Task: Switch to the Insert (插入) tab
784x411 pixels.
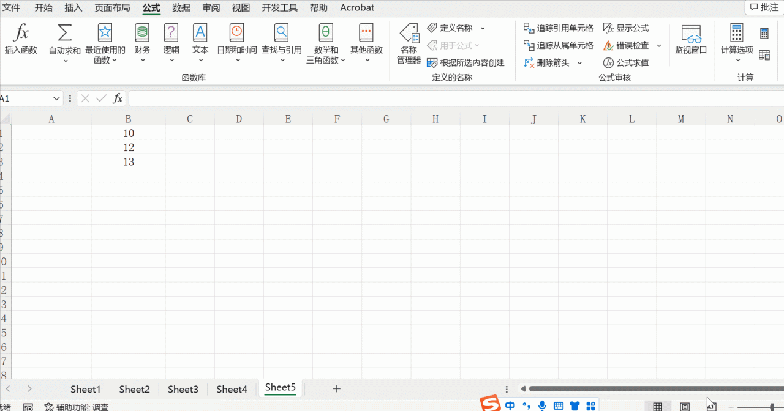Action: coord(73,7)
